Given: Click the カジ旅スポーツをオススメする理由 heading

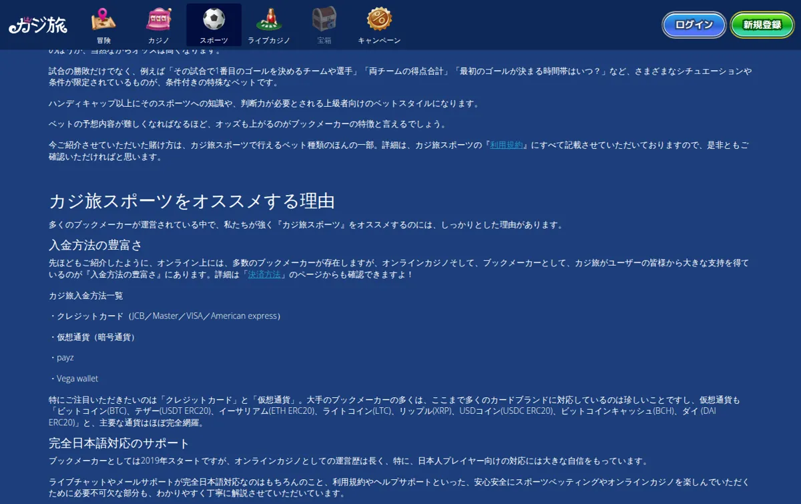Looking at the screenshot, I should point(192,202).
